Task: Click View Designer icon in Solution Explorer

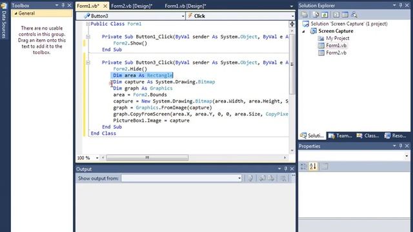Action: coord(345,15)
